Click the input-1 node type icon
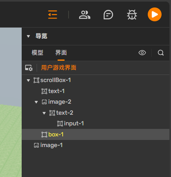Viewport: 171px width, 177px height. tap(60, 123)
